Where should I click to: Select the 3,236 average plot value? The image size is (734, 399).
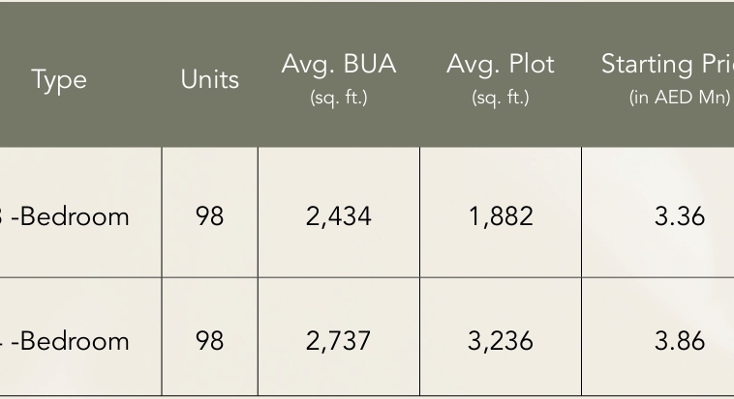[500, 341]
